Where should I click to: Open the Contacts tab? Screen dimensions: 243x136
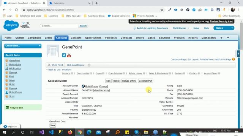(x=76, y=38)
